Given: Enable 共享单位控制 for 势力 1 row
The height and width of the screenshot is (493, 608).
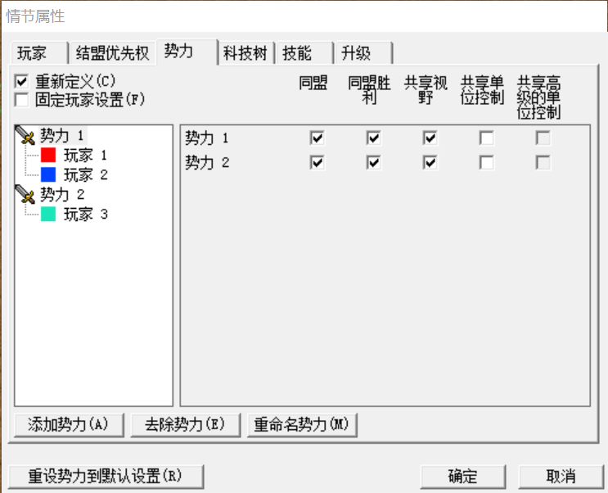Looking at the screenshot, I should (x=487, y=138).
